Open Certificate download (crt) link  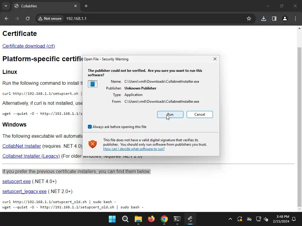click(29, 46)
